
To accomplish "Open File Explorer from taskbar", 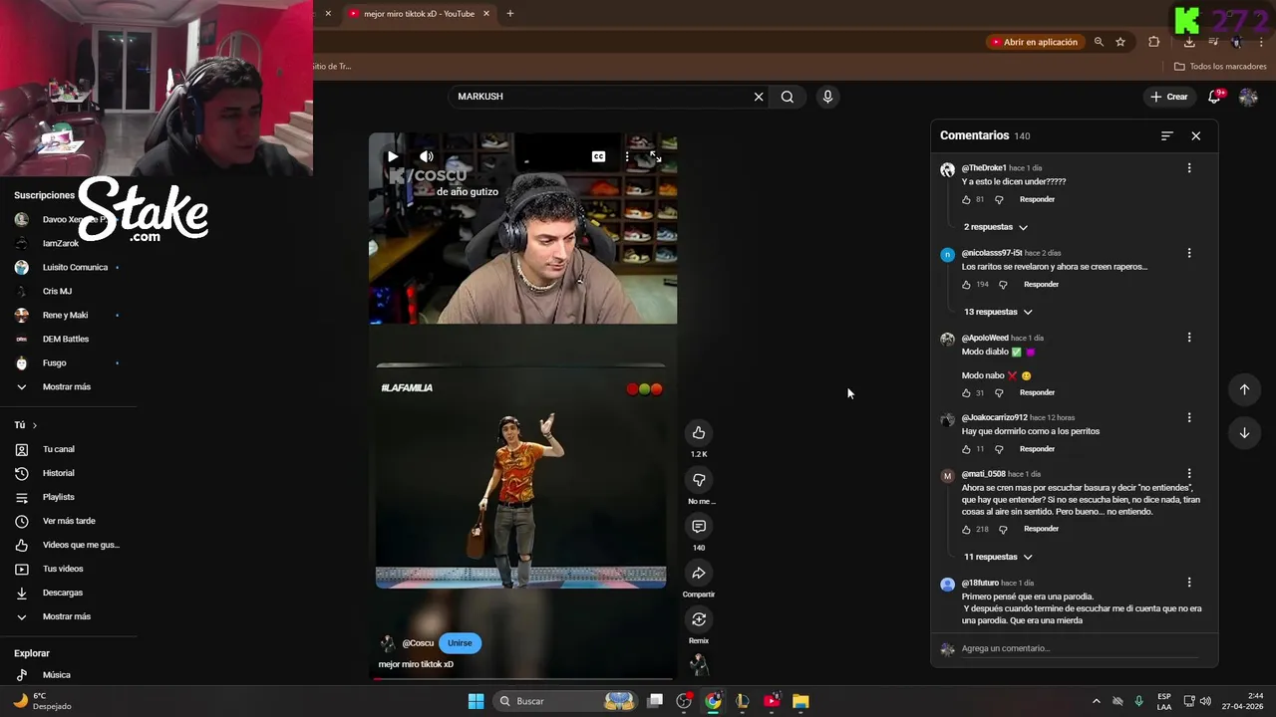I will click(x=800, y=701).
